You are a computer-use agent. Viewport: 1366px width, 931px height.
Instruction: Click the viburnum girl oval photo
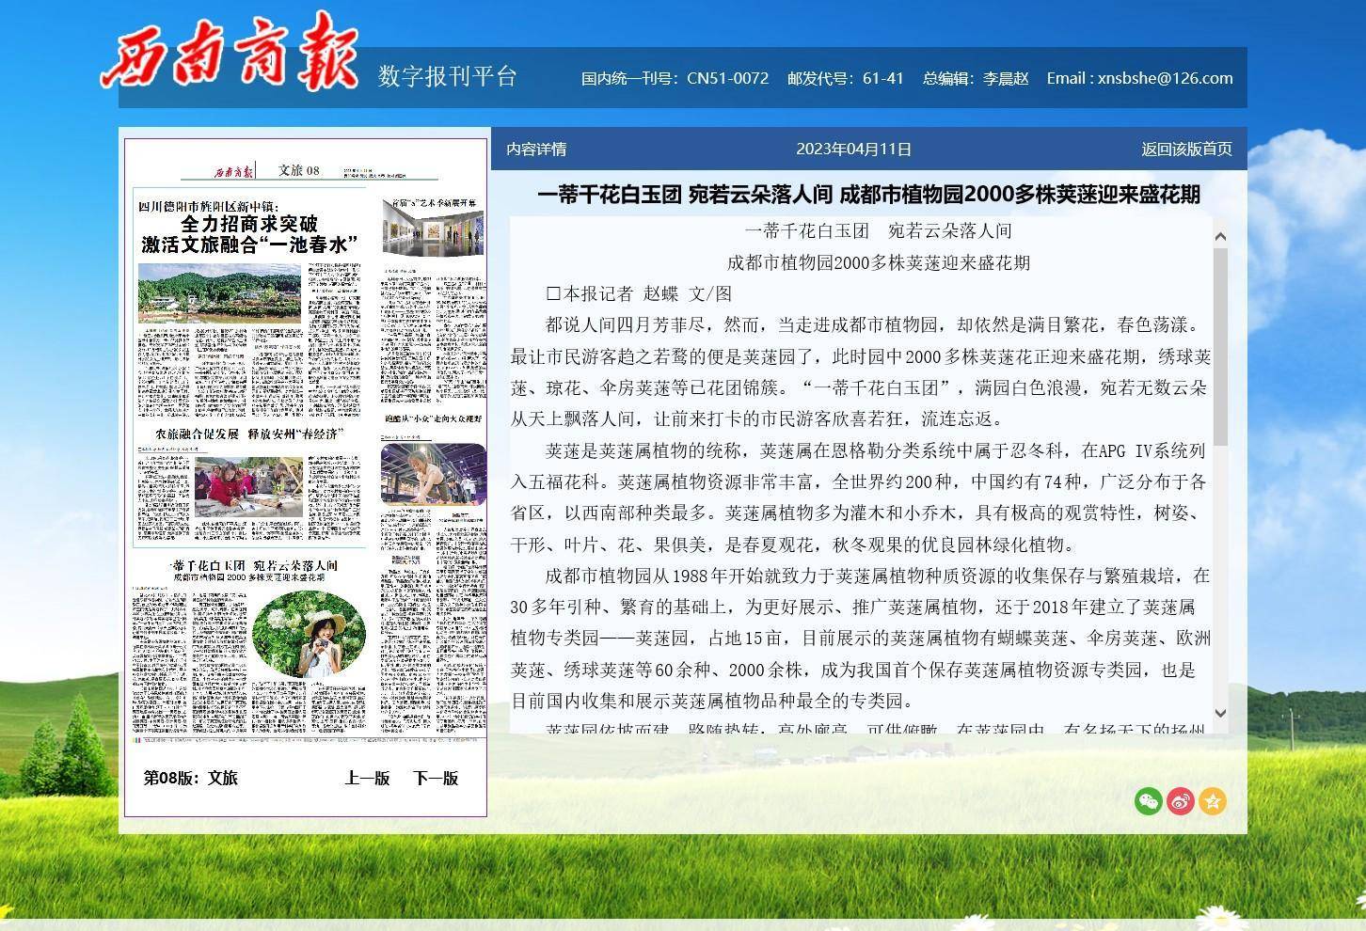310,634
